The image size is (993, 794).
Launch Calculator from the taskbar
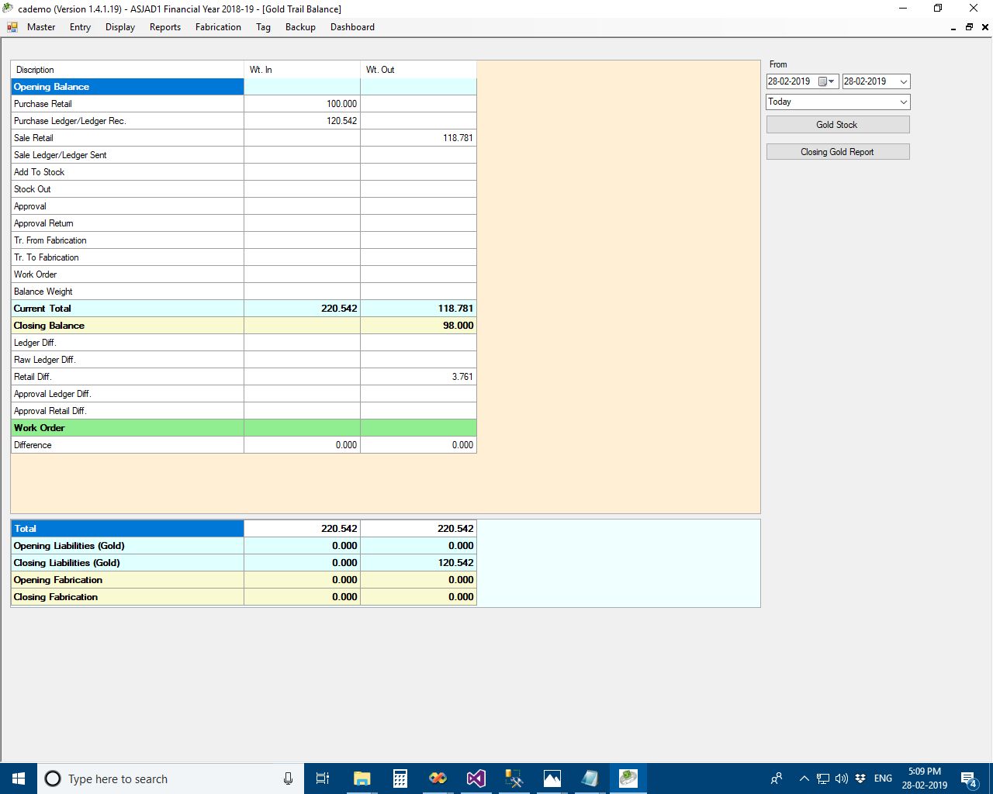[x=400, y=778]
